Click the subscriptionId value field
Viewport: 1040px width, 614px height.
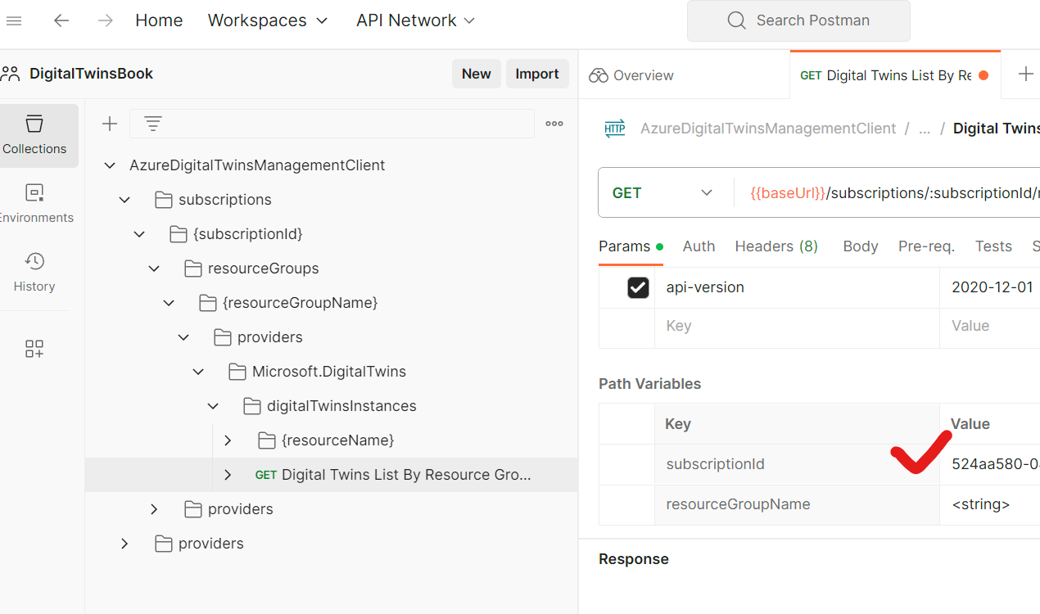click(x=990, y=464)
